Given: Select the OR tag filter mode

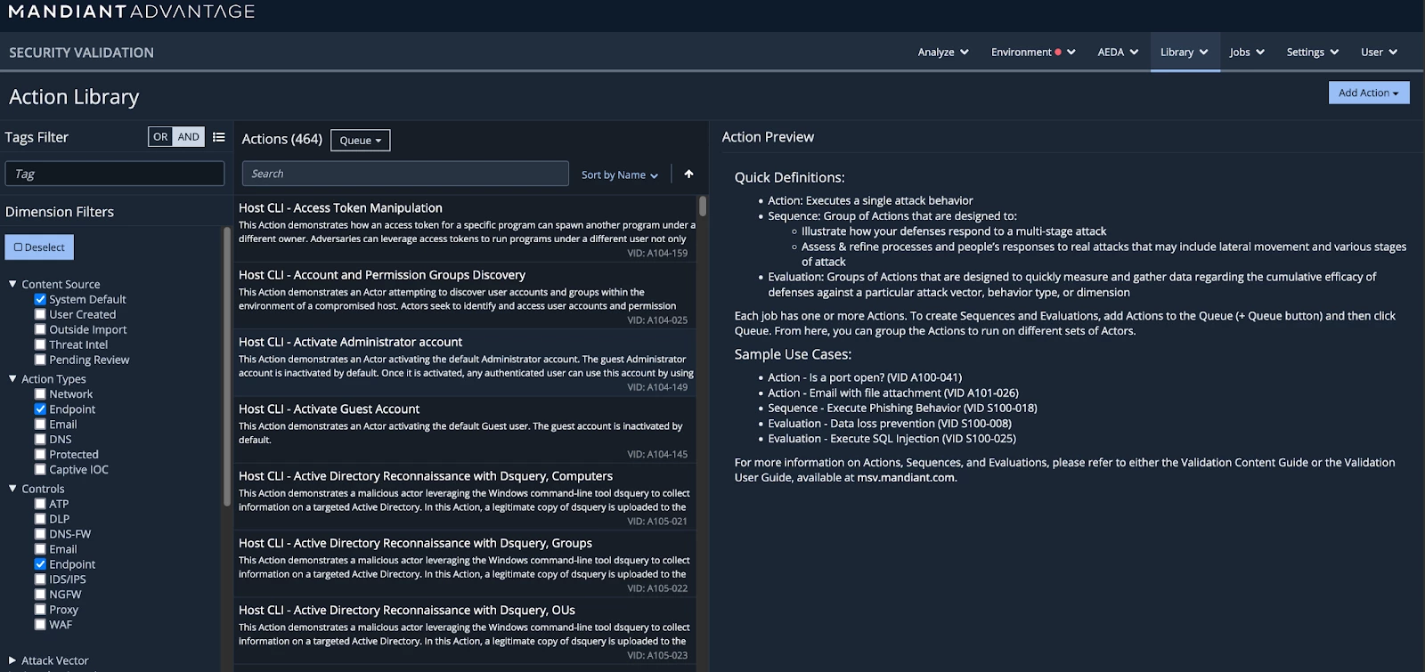Looking at the screenshot, I should click(160, 137).
